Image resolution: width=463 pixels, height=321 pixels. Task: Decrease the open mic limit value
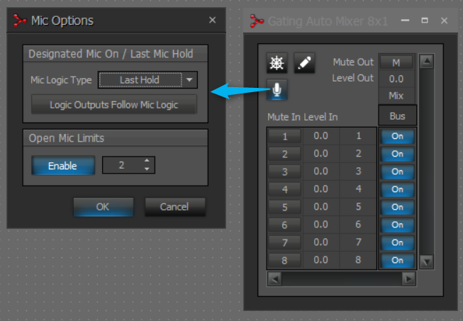147,169
